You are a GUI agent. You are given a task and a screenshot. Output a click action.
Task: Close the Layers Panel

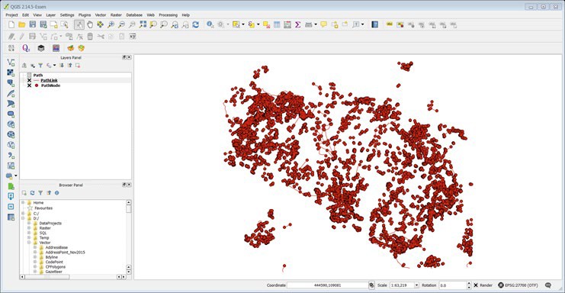(x=129, y=57)
